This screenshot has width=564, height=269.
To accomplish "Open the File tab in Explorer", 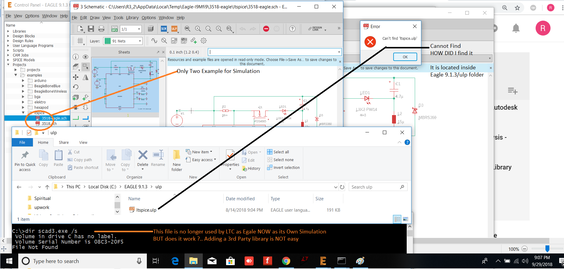I will (22, 143).
